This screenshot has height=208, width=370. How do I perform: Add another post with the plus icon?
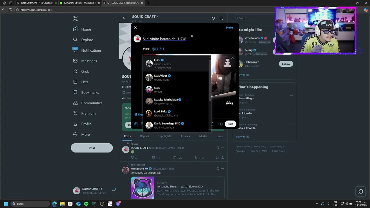click(x=220, y=124)
